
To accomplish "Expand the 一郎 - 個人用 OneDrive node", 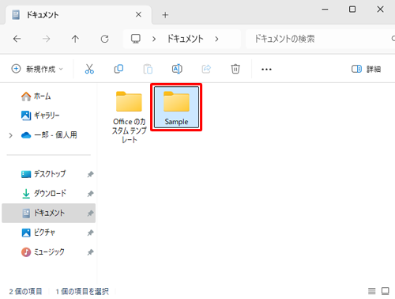I will point(10,135).
